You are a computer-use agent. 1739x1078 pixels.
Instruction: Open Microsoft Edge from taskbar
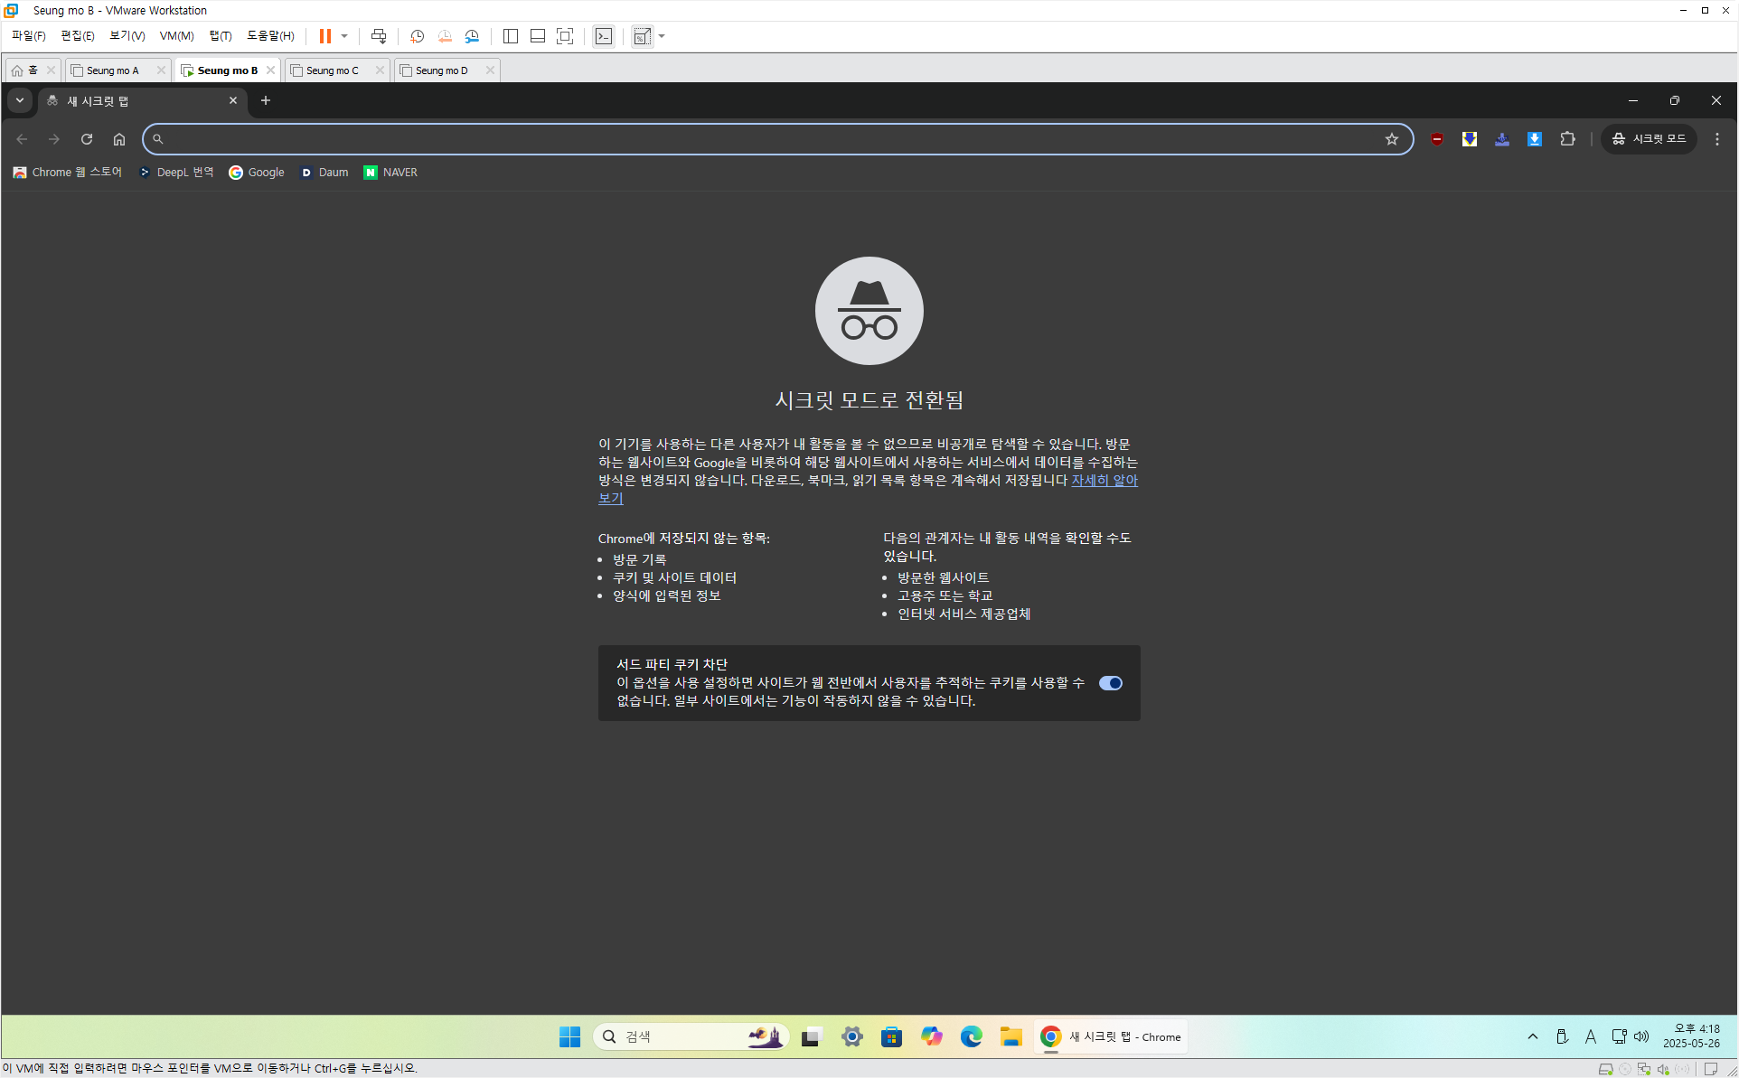[x=971, y=1036]
